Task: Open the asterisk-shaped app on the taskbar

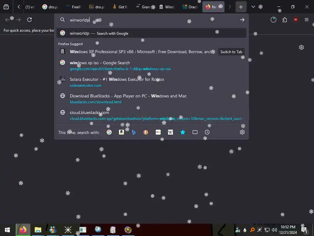Action: (68, 230)
